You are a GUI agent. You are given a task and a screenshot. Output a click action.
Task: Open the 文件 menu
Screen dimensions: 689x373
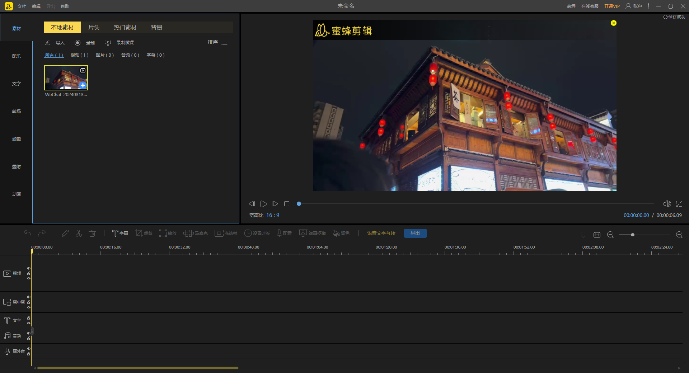[22, 6]
